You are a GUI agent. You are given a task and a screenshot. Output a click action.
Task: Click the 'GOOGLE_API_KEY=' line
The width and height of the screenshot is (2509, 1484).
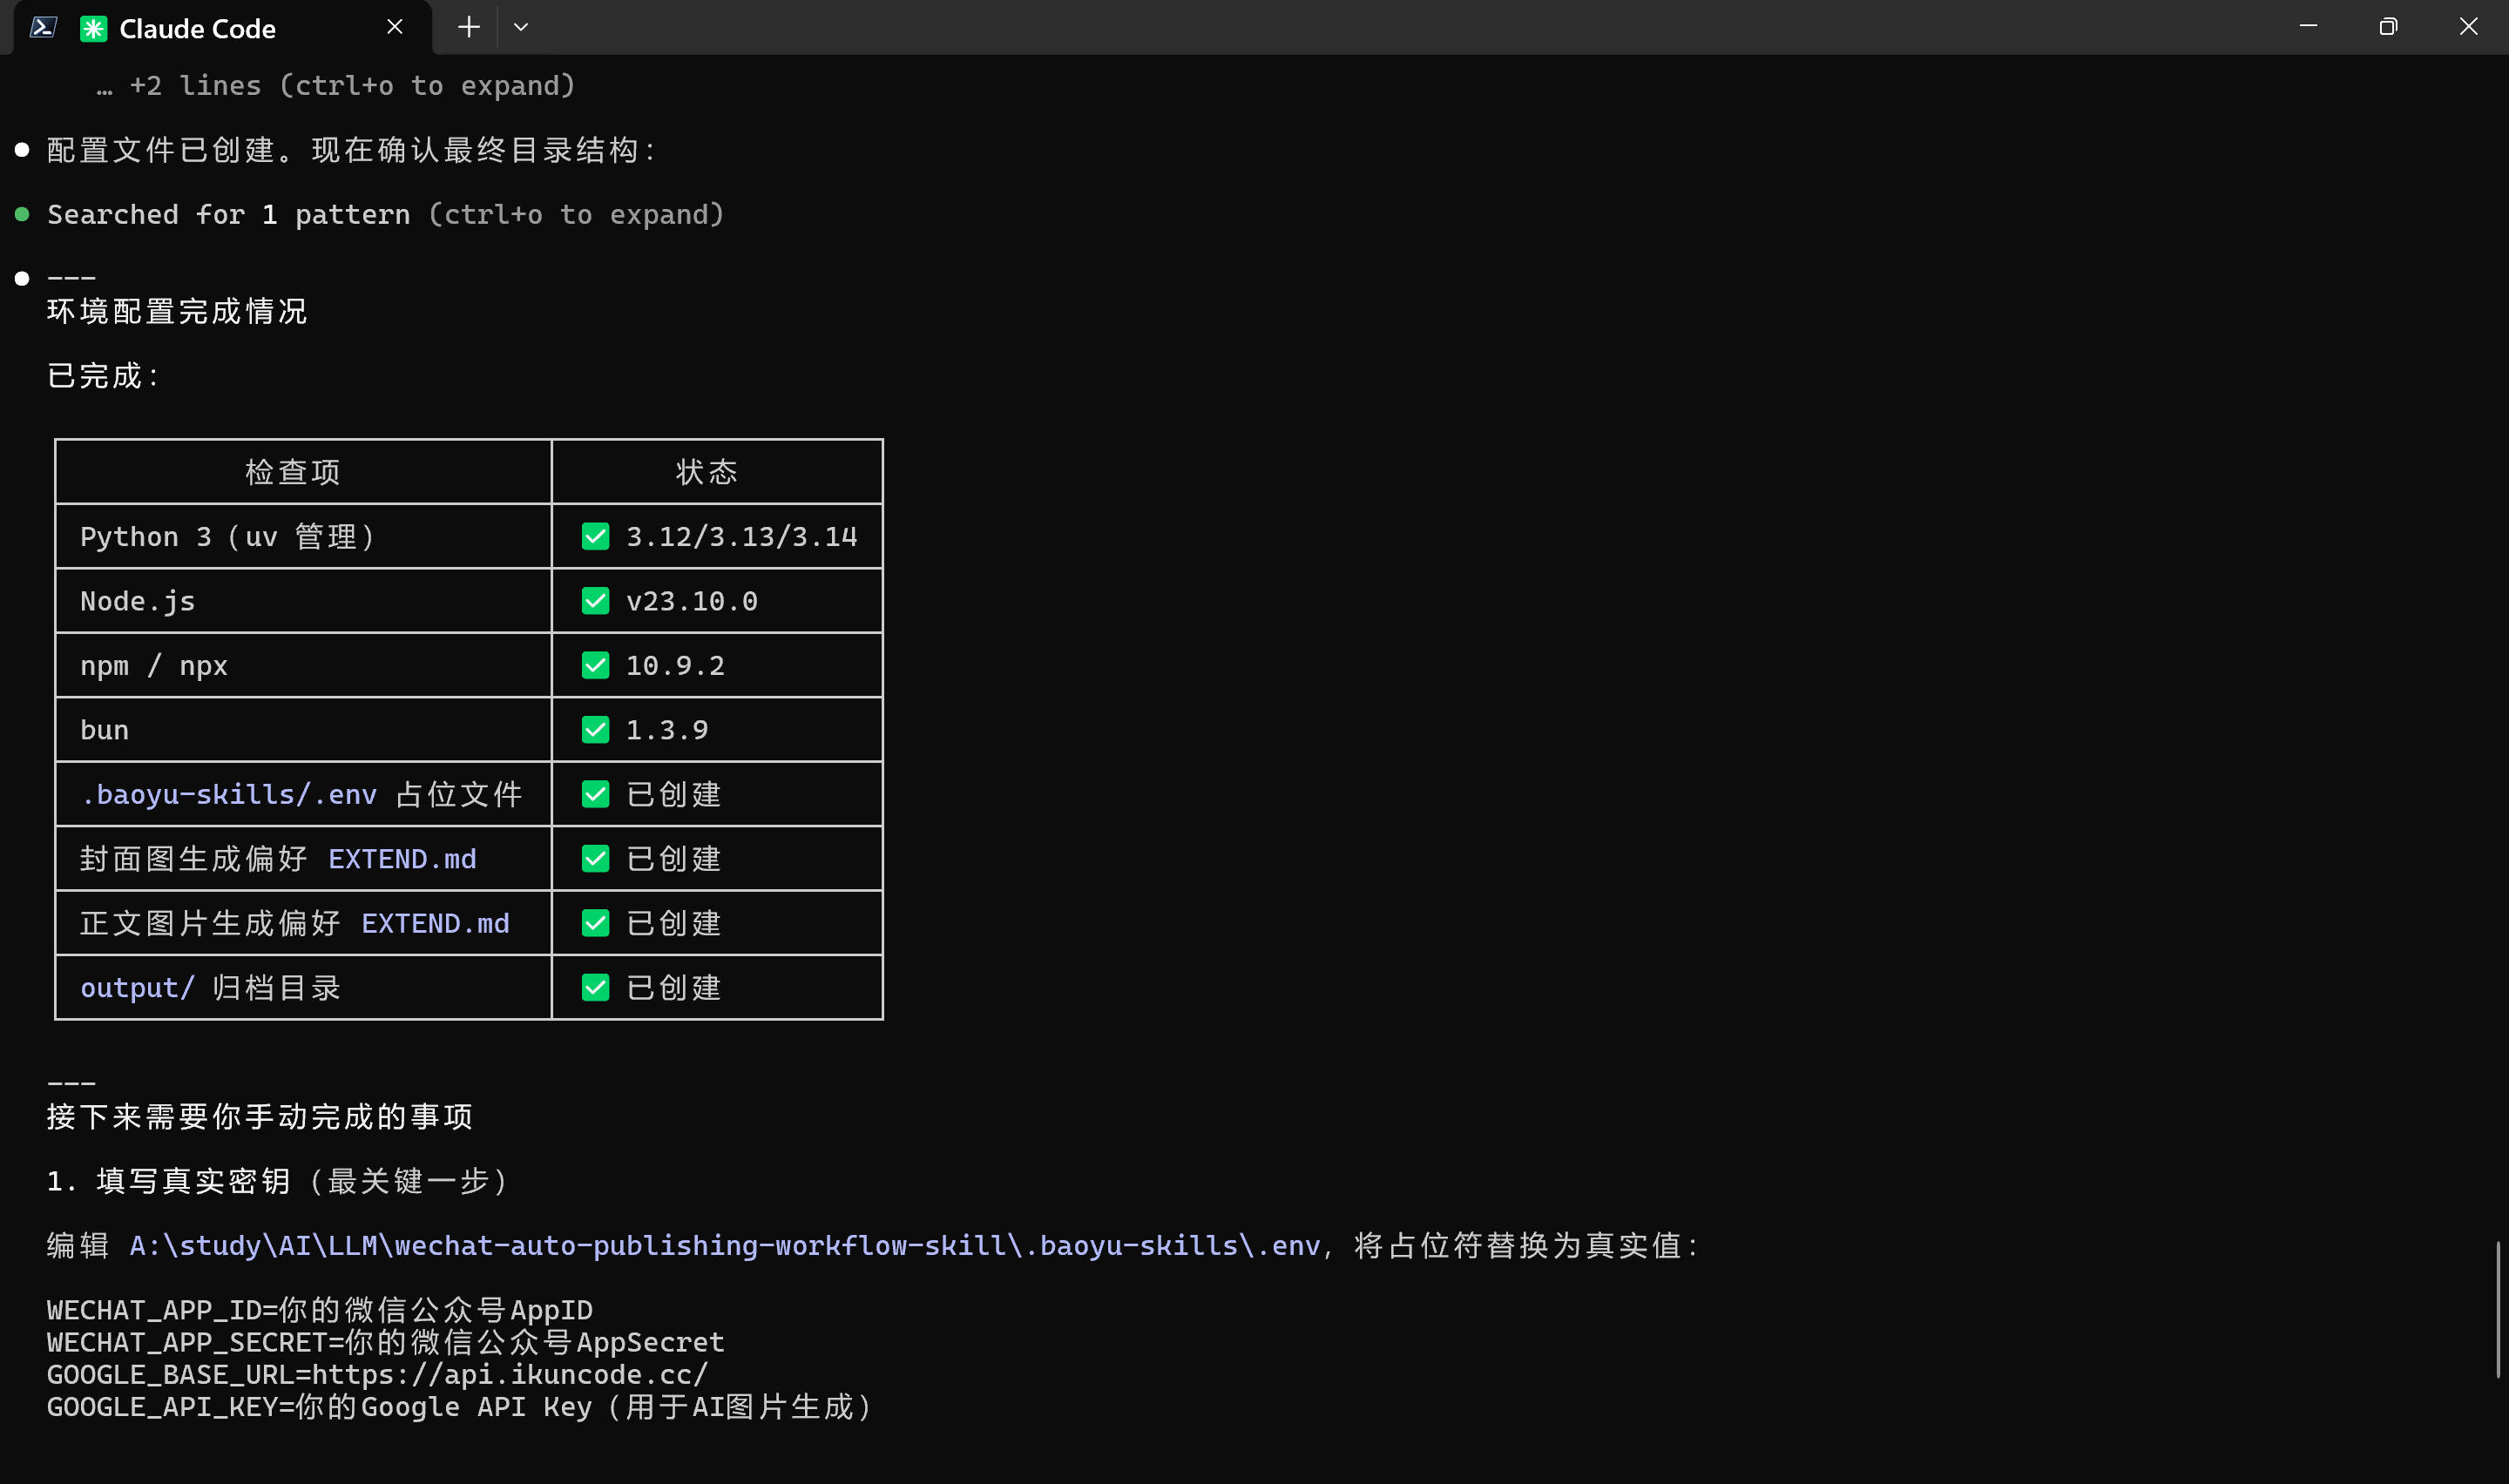coord(461,1407)
